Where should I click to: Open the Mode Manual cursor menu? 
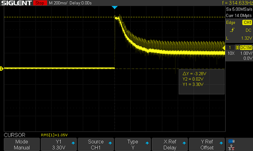pos(22,144)
